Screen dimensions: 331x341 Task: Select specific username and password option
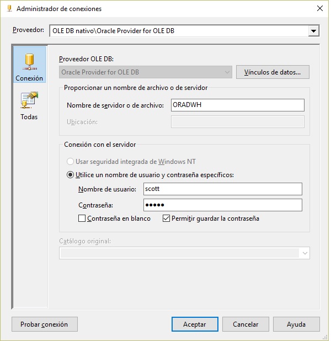[150, 175]
